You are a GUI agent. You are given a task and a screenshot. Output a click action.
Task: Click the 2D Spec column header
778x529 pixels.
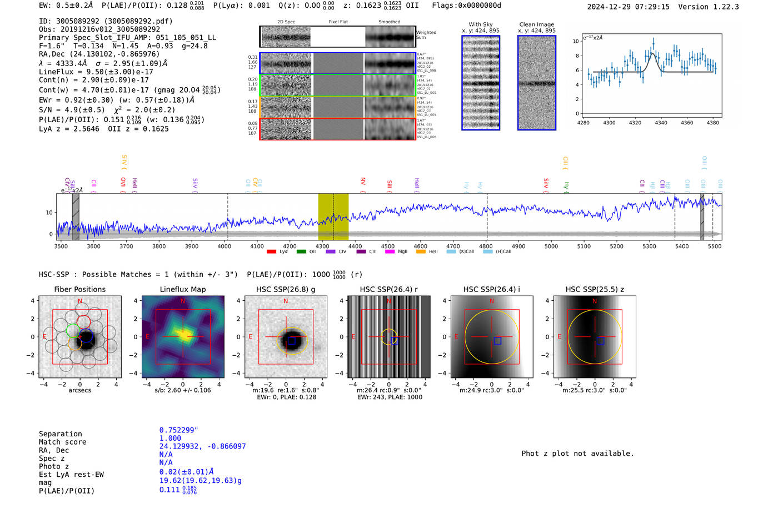point(286,22)
